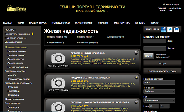This screenshot has height=112, width=184.
Task: Focus the Логин input field
Action: 155,41
